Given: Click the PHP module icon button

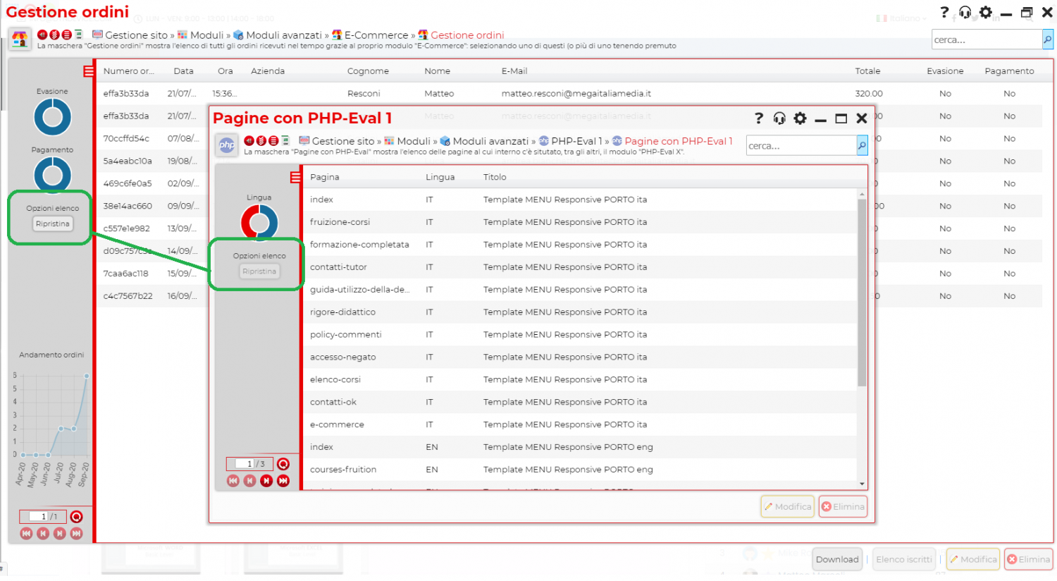Looking at the screenshot, I should click(x=226, y=145).
